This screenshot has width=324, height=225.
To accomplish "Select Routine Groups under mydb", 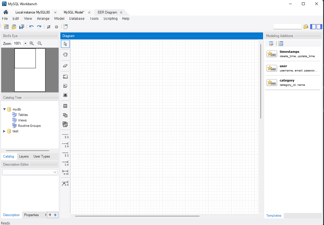I will point(29,126).
